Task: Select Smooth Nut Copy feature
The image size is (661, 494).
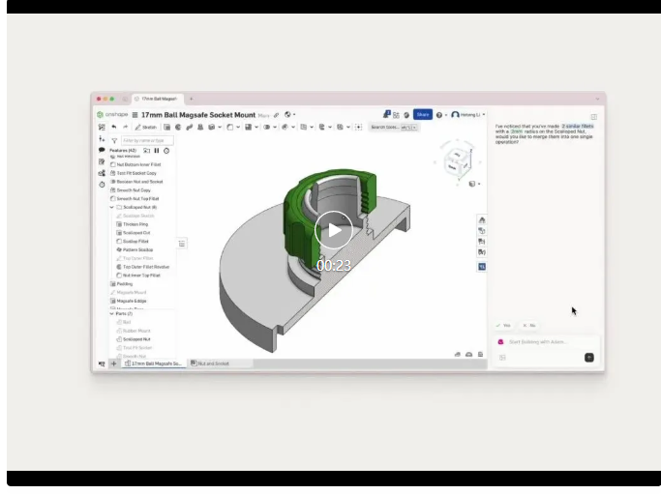Action: [131, 189]
